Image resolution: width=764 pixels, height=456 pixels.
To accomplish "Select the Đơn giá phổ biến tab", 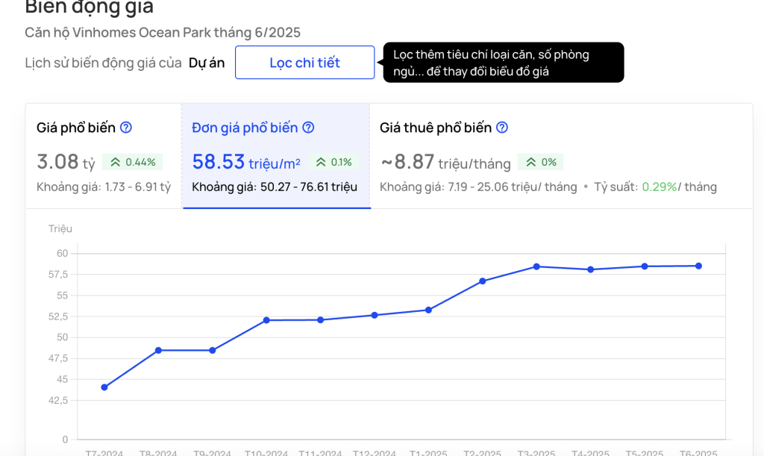I will pos(276,156).
